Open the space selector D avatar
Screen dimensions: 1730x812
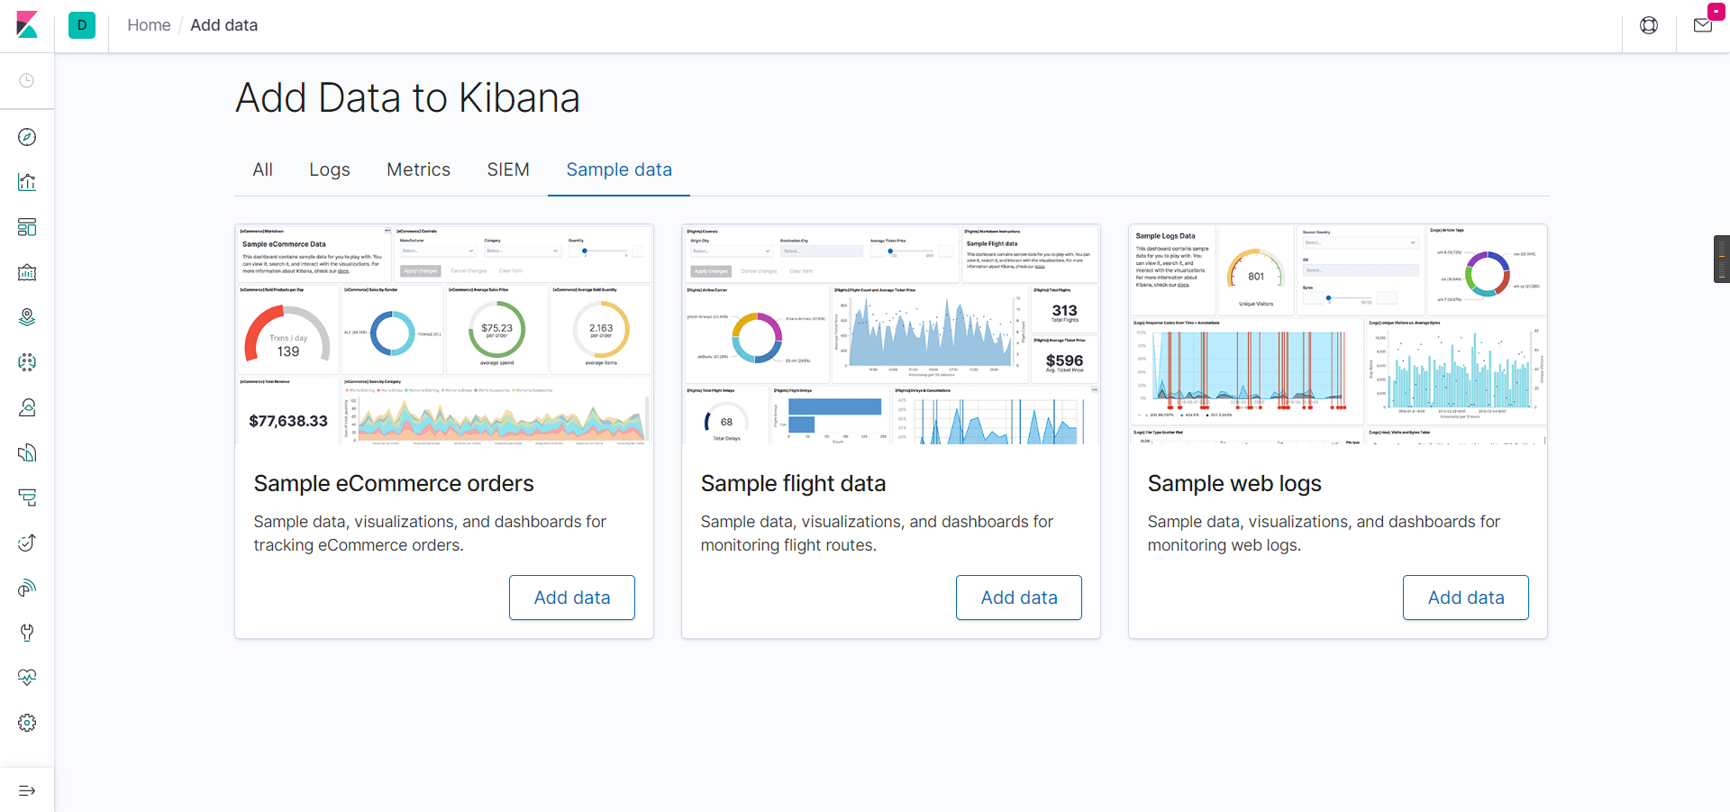(82, 25)
